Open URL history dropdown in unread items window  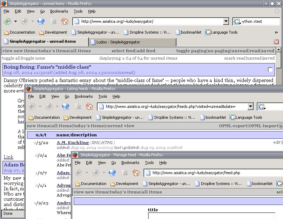(x=226, y=21)
